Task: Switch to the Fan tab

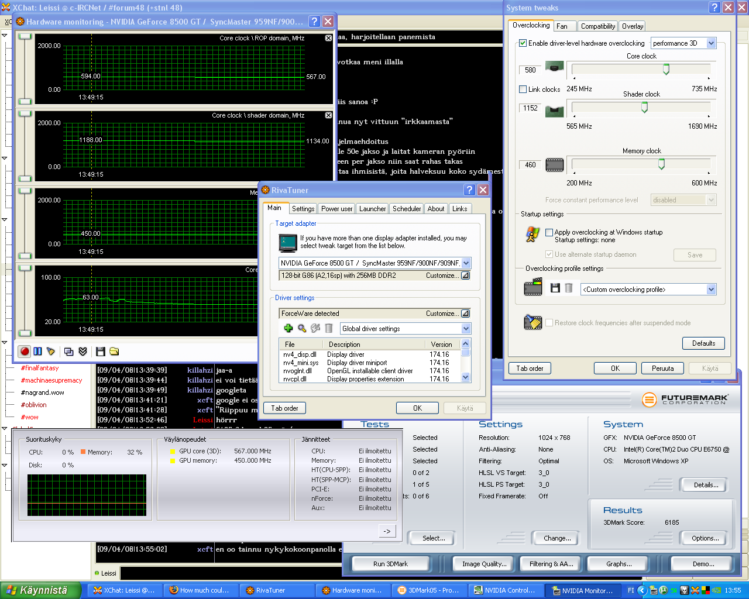Action: coord(562,26)
